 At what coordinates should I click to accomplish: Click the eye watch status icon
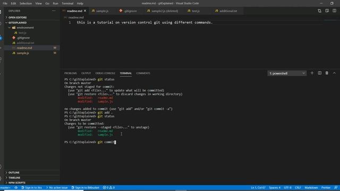tap(16, 188)
